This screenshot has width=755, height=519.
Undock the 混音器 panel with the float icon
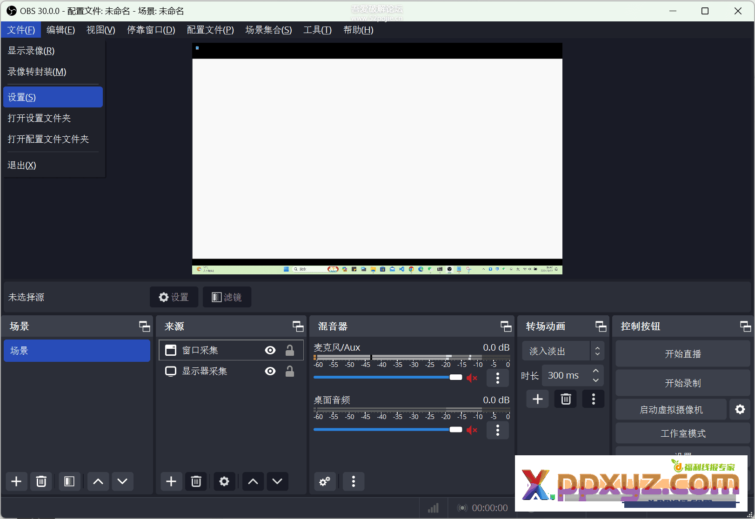[506, 326]
